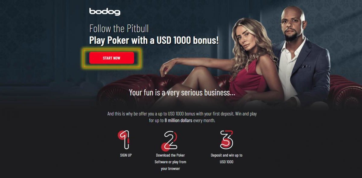Viewport: 362px width, 178px height.
Task: Click the Follow the Pitbull heading
Action: click(119, 29)
